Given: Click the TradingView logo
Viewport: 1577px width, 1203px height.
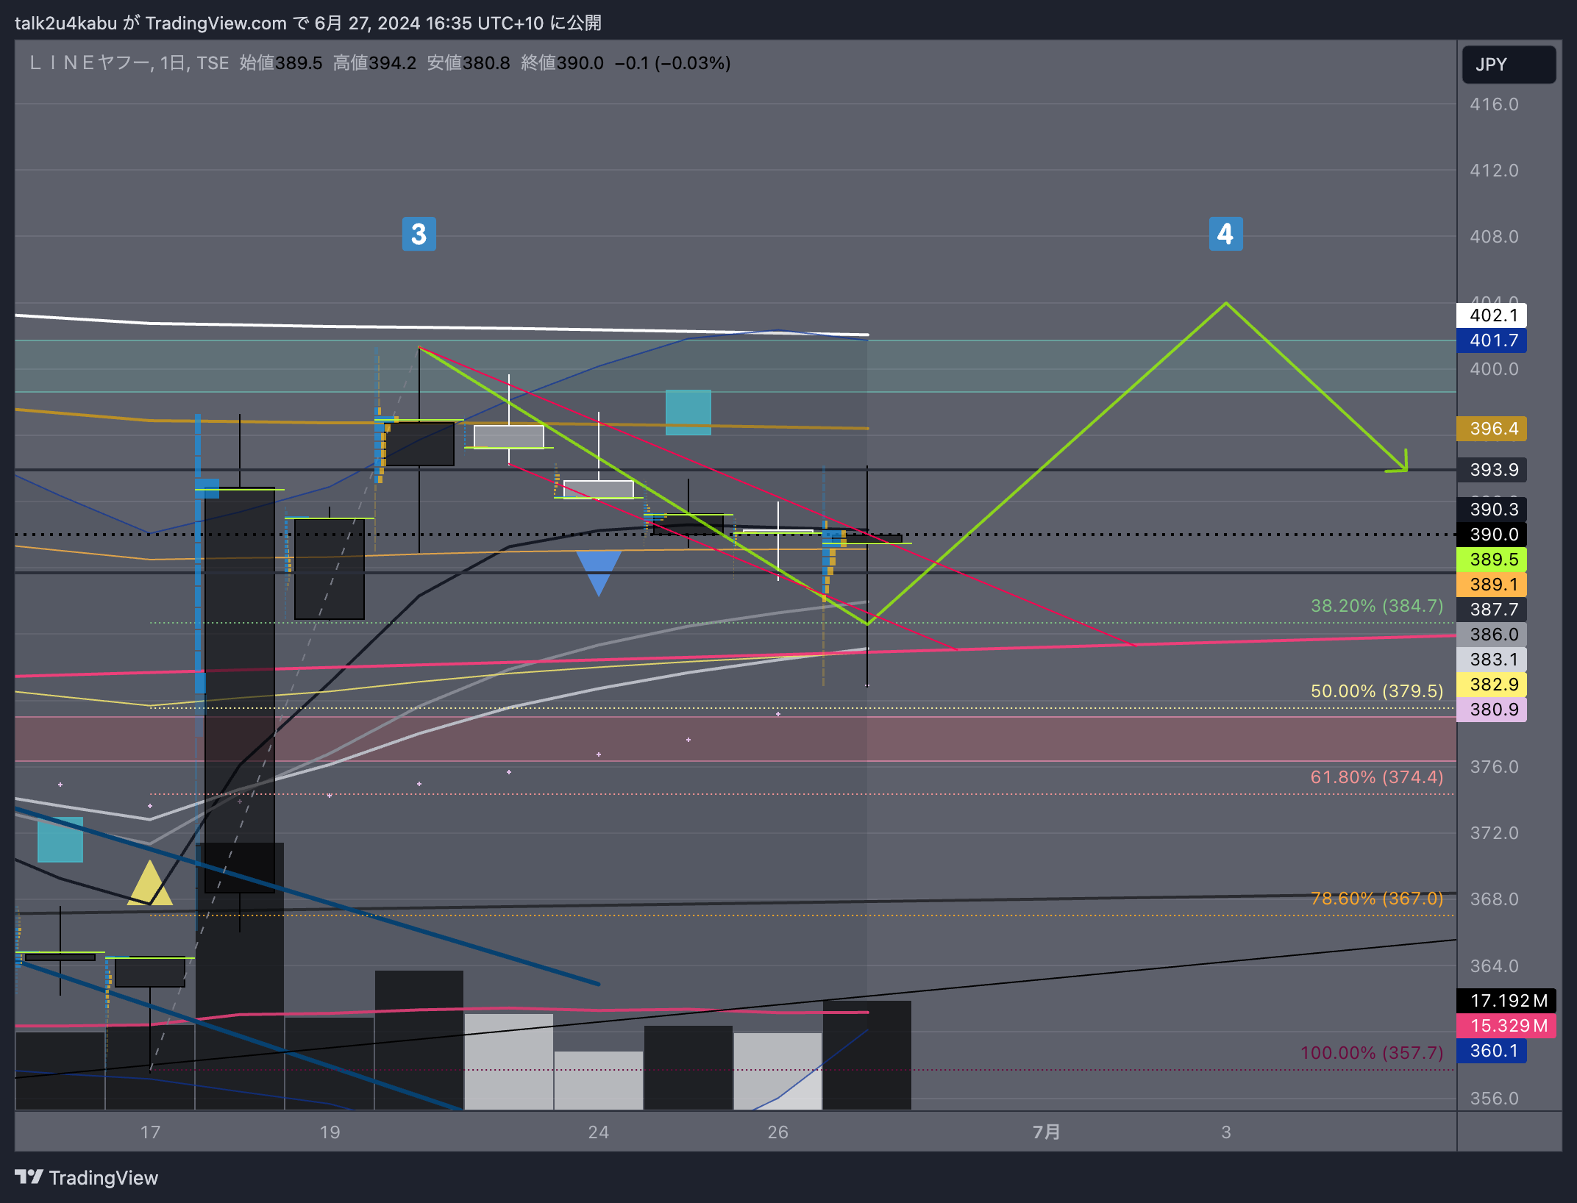Looking at the screenshot, I should click(x=86, y=1177).
